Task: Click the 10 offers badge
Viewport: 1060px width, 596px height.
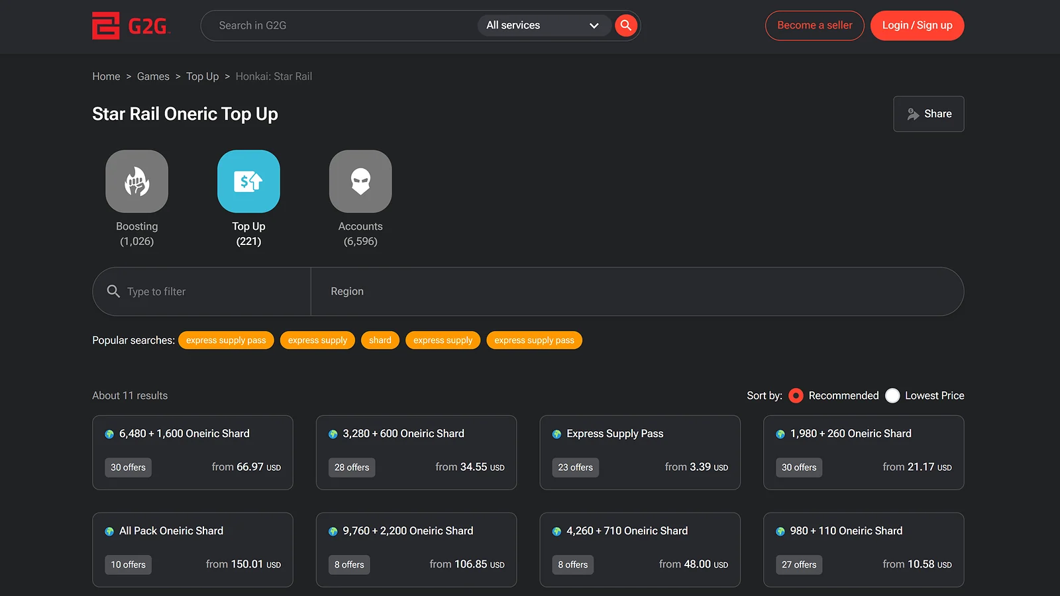Action: click(128, 565)
